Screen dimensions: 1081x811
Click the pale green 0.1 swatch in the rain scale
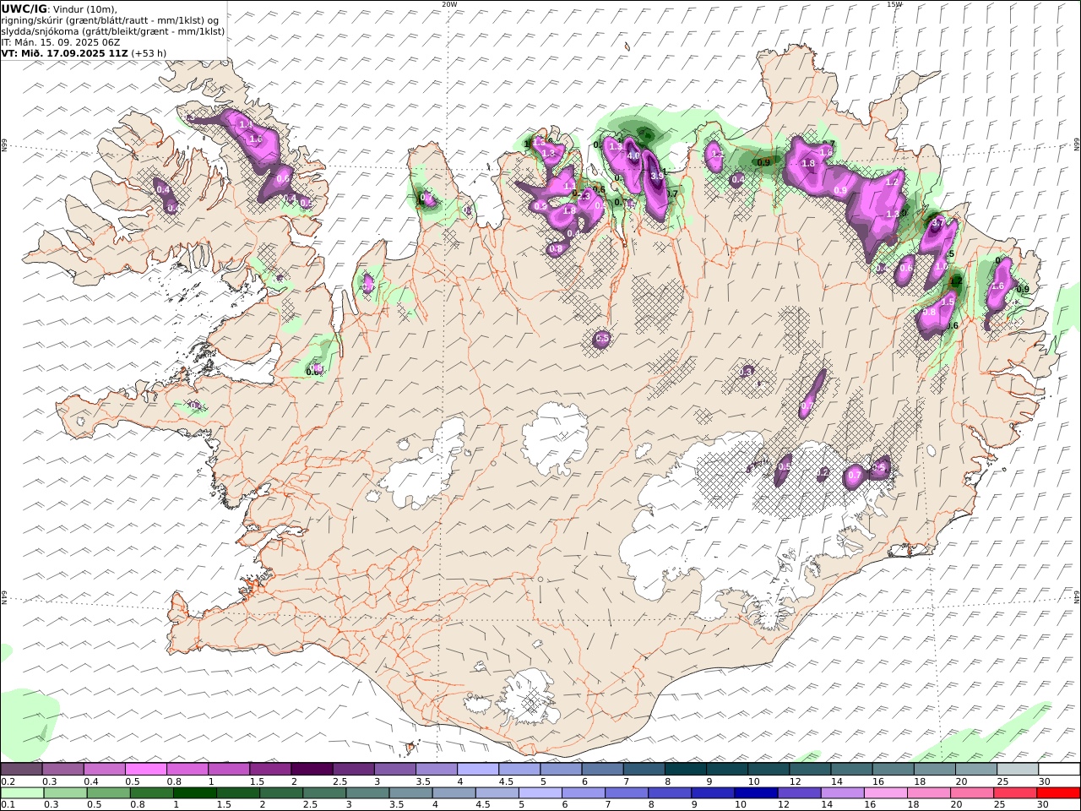[x=23, y=793]
